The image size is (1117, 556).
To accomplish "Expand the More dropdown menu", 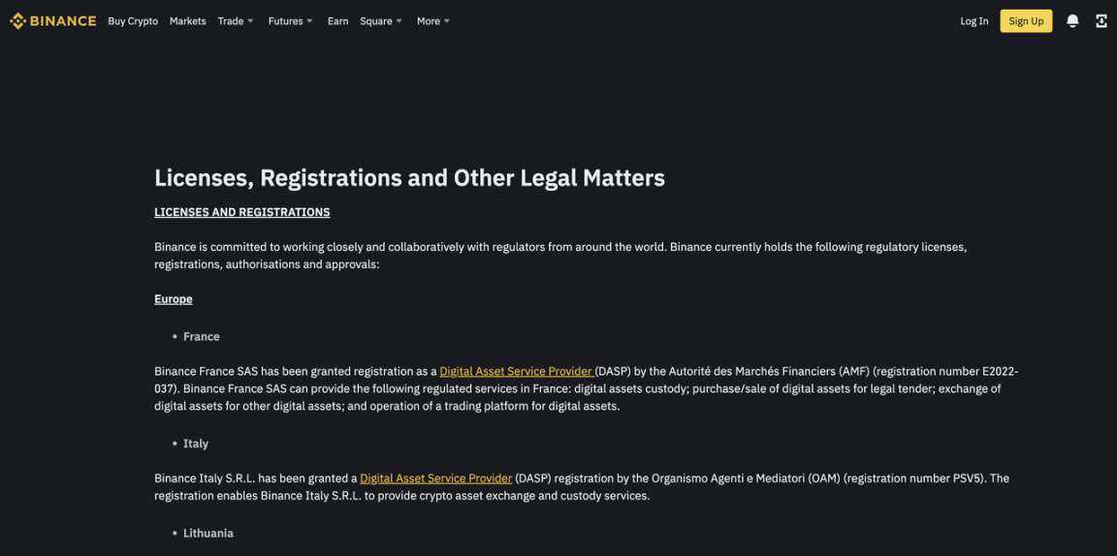I will tap(433, 21).
